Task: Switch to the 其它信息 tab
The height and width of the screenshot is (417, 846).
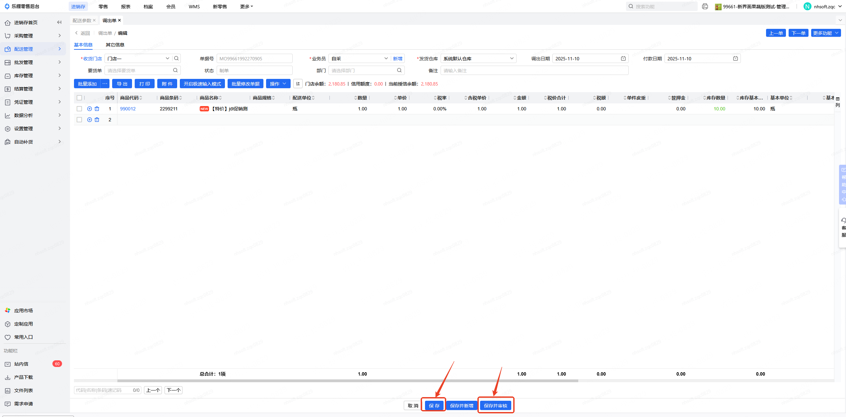Action: coord(115,45)
